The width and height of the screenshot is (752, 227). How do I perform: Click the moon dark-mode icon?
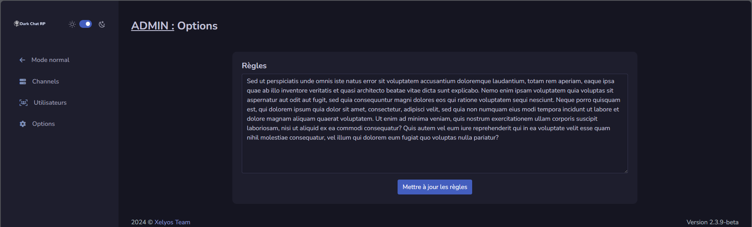[x=102, y=24]
